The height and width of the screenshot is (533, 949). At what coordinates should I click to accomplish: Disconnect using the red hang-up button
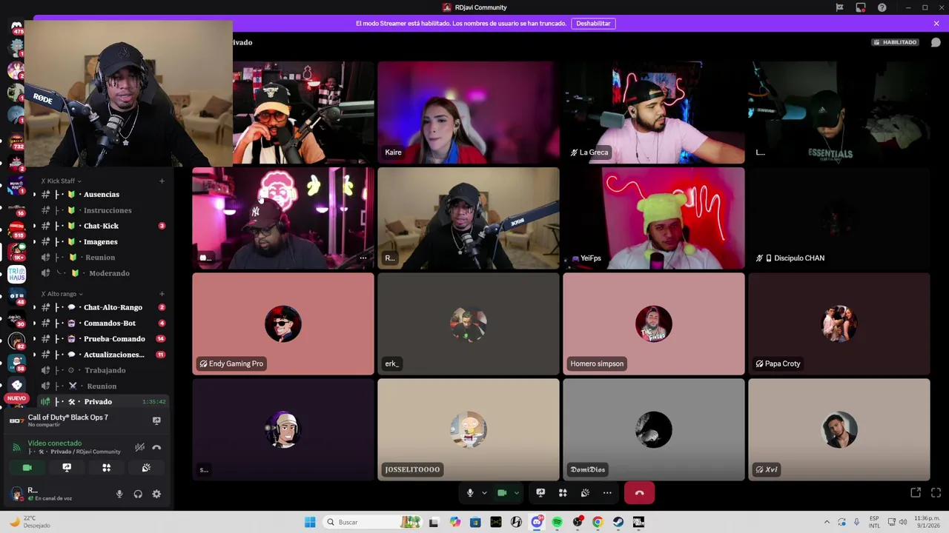click(x=639, y=493)
